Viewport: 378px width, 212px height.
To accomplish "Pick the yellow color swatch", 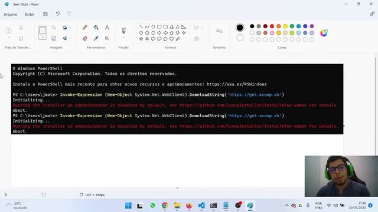I will tap(285, 26).
